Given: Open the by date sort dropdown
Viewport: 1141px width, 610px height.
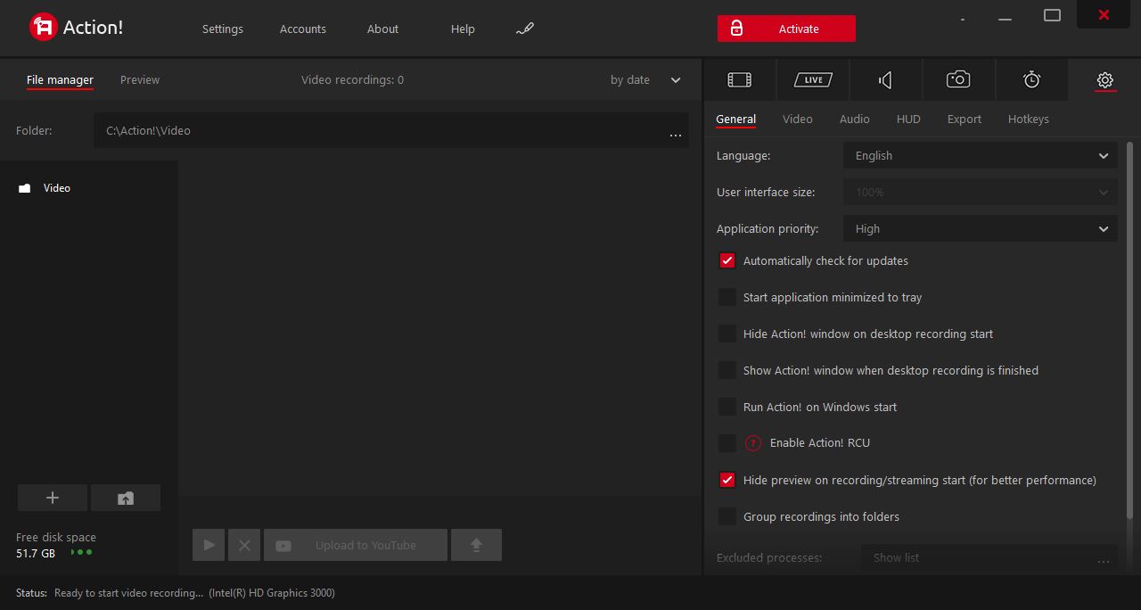Looking at the screenshot, I should [x=645, y=80].
